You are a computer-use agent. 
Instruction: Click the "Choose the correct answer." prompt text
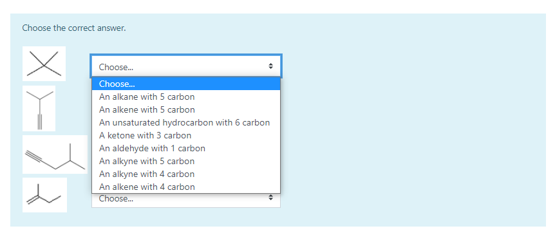click(74, 28)
